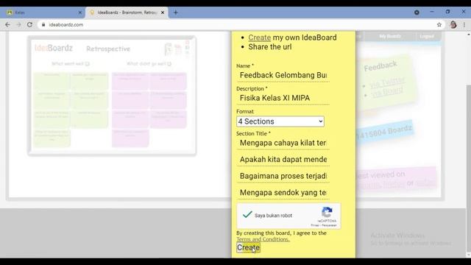The width and height of the screenshot is (471, 265).
Task: Click the reCAPTCHA logo
Action: pyautogui.click(x=327, y=212)
